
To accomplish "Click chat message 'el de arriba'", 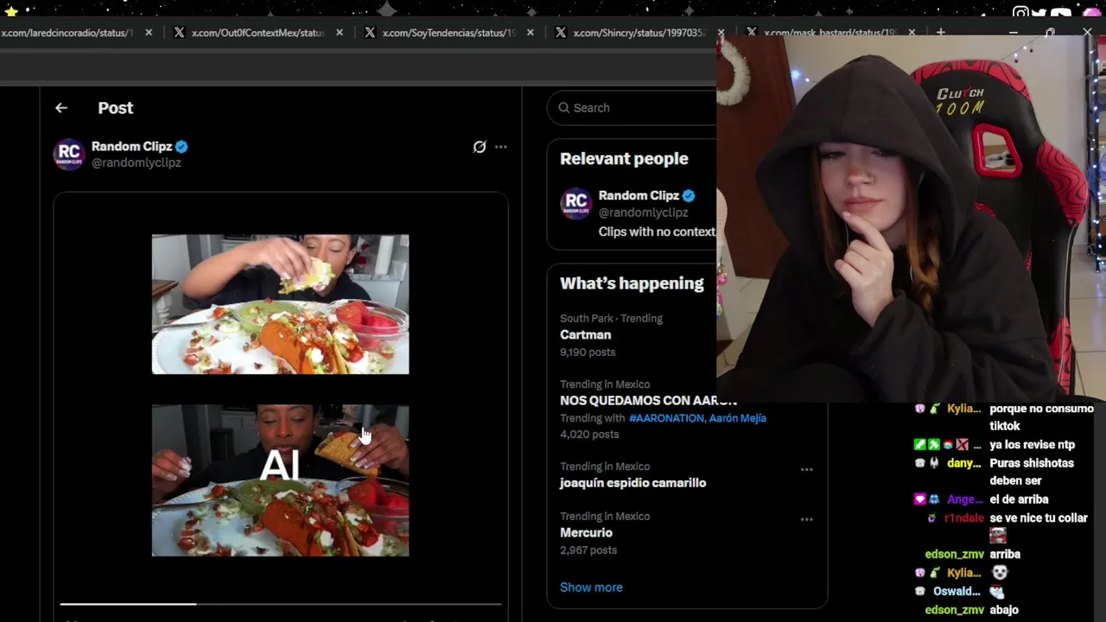I will 1019,499.
